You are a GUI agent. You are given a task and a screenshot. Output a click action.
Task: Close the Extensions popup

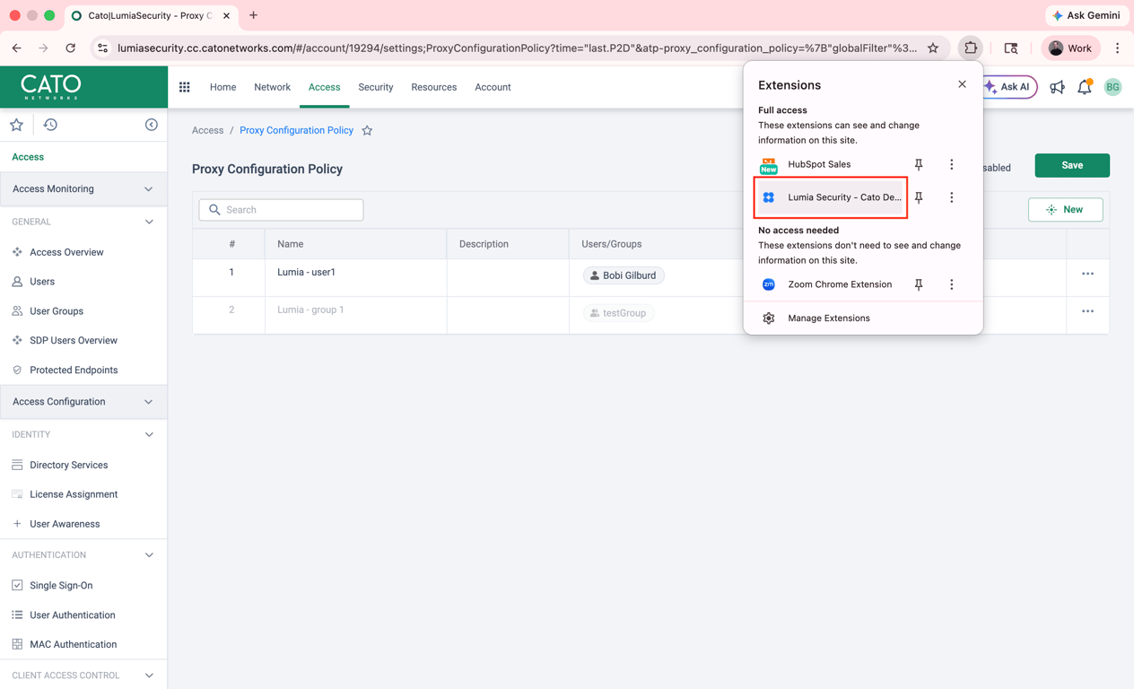pyautogui.click(x=962, y=84)
